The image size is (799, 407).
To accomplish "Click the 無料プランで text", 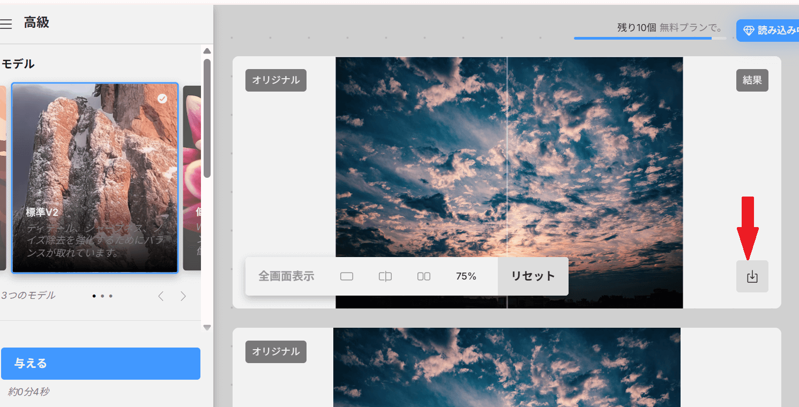I will click(691, 28).
